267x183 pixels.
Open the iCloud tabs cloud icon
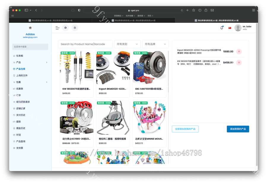pyautogui.click(x=73, y=10)
